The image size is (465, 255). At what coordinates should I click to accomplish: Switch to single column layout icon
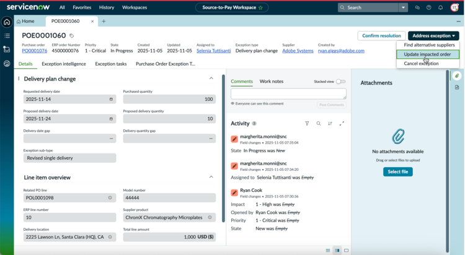click(x=328, y=251)
